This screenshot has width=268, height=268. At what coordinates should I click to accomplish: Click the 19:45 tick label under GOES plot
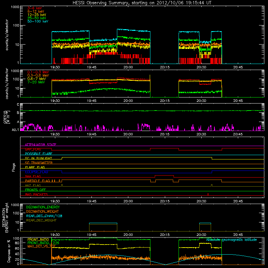91,134
